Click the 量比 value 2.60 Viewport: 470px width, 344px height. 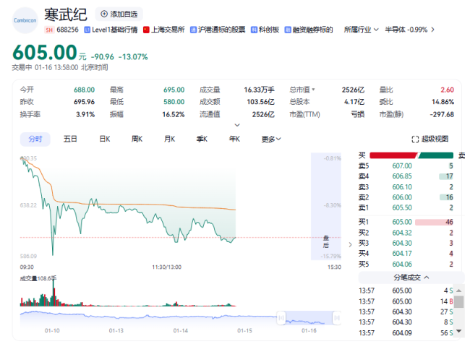[447, 90]
